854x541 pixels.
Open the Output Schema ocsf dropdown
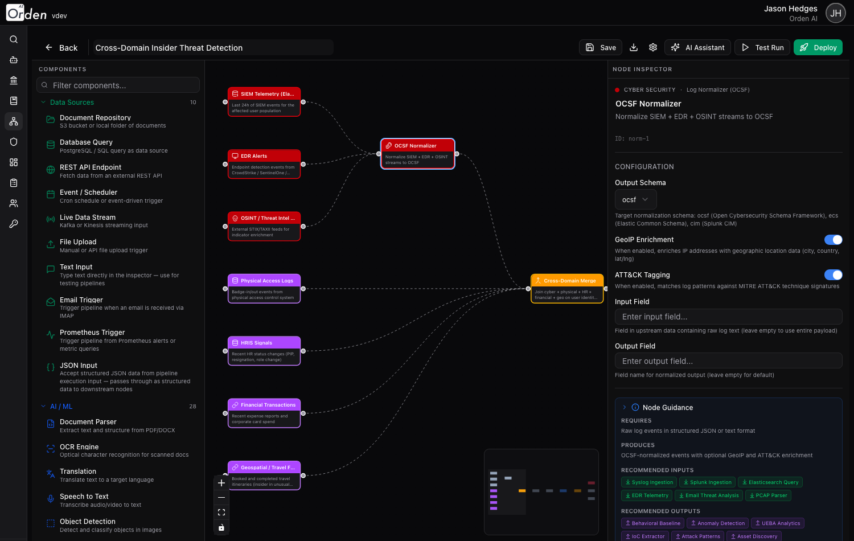pos(636,199)
